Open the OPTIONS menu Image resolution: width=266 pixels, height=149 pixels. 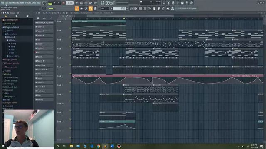(x=28, y=3)
